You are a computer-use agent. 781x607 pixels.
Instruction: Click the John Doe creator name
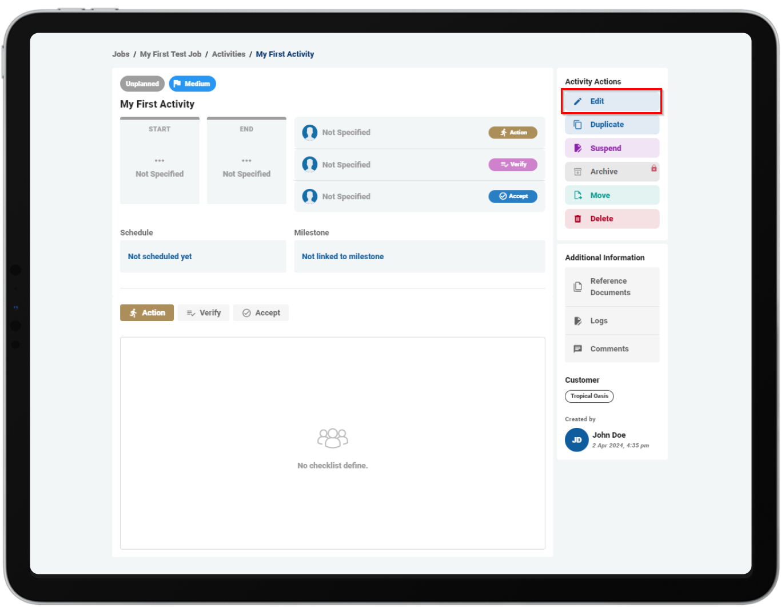click(609, 435)
